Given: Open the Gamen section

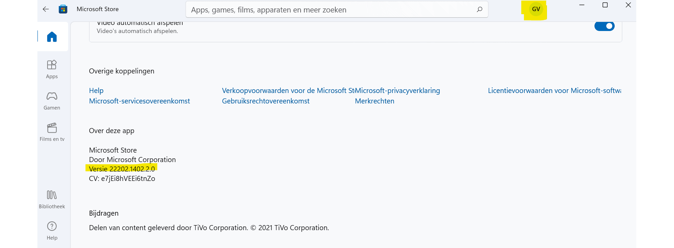Looking at the screenshot, I should 52,101.
